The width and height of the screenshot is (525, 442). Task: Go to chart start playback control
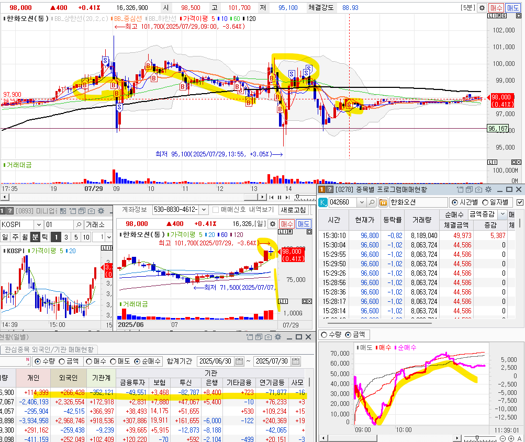point(271,197)
